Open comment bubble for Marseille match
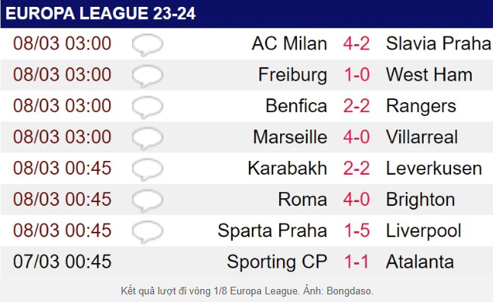493x302 pixels. tap(147, 139)
